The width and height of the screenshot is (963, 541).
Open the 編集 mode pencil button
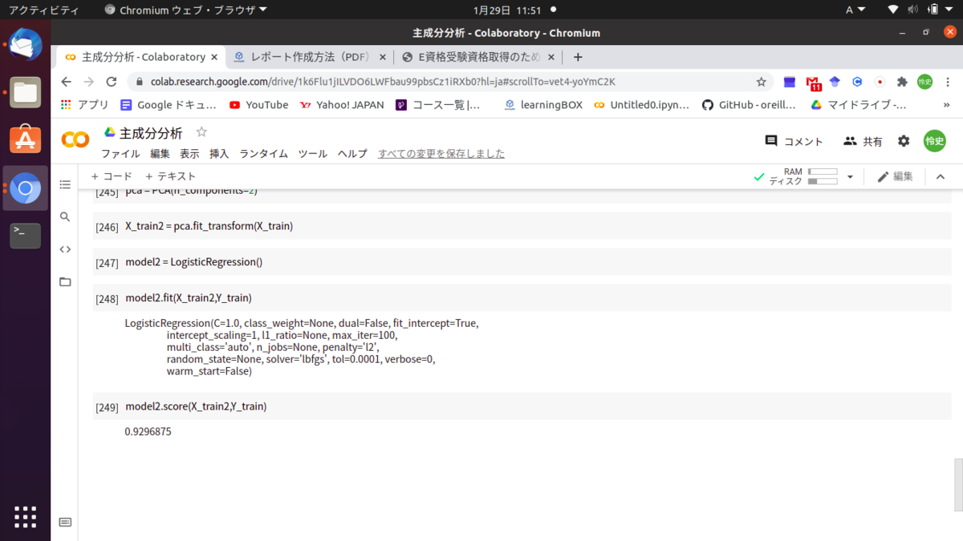895,176
